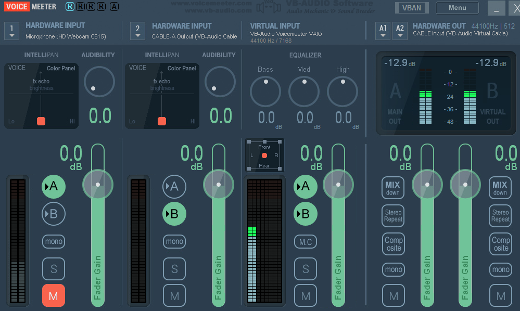Image resolution: width=520 pixels, height=311 pixels.
Task: Toggle bus B routing for Hardware Input 1
Action: [x=54, y=214]
